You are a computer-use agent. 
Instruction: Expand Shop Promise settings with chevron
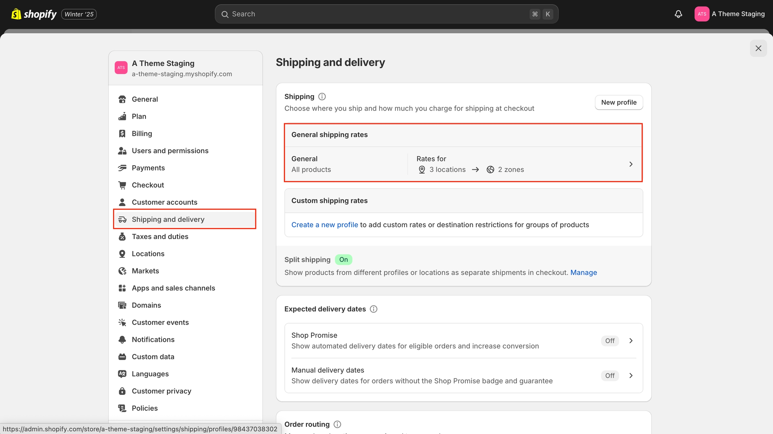point(631,341)
